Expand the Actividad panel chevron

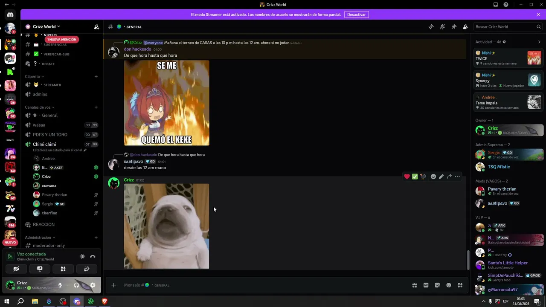(x=539, y=42)
